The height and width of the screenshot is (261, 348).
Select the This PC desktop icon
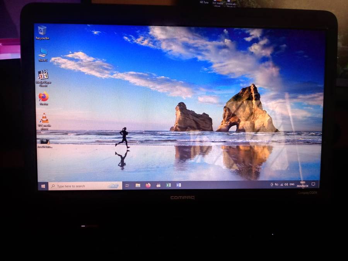tap(43, 53)
